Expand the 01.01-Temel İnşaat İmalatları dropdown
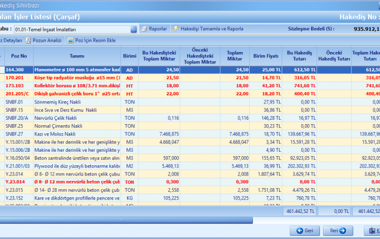Image resolution: width=380 pixels, height=239 pixels. (134, 29)
